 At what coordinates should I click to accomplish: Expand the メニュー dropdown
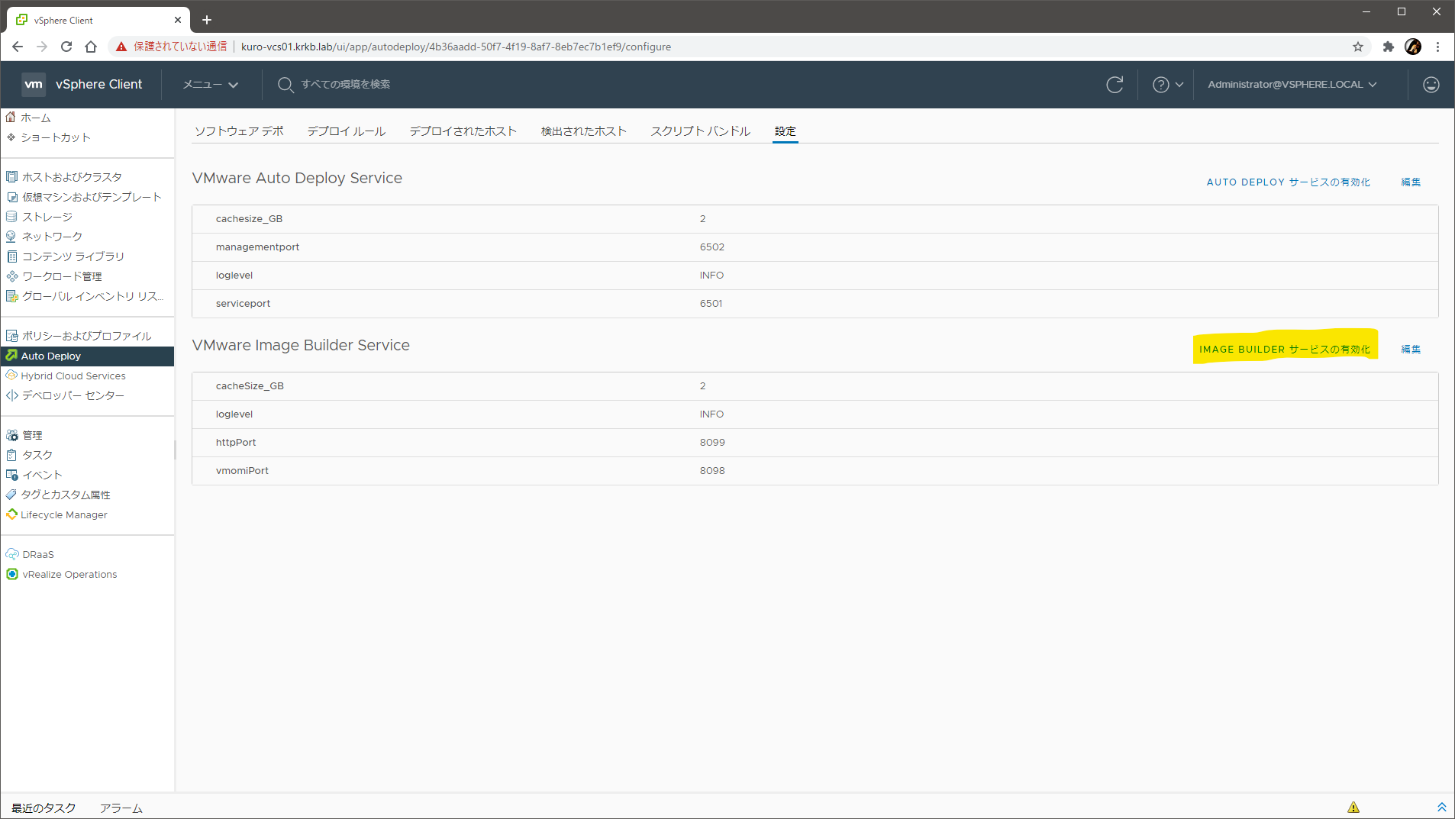click(210, 85)
